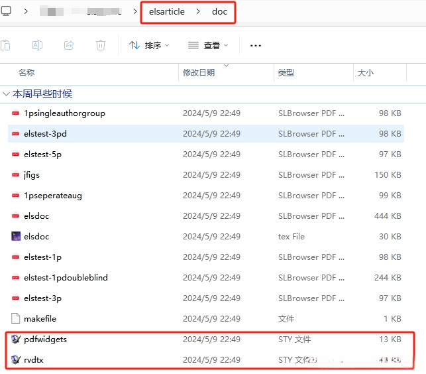Click PDF icon of 1psingleauthorgroup
The image size is (426, 374).
tap(15, 113)
